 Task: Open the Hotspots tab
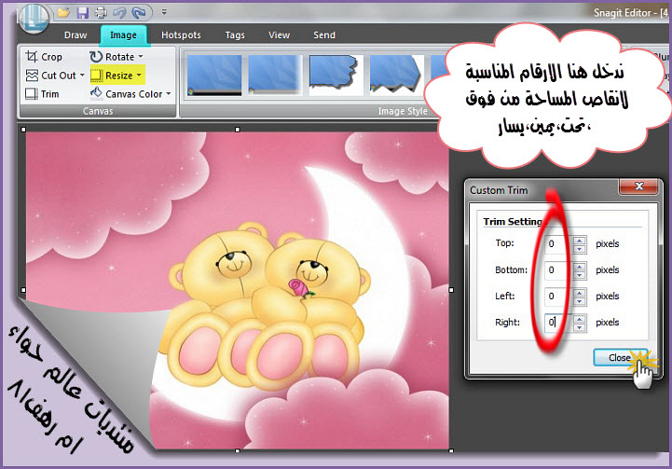(x=181, y=35)
